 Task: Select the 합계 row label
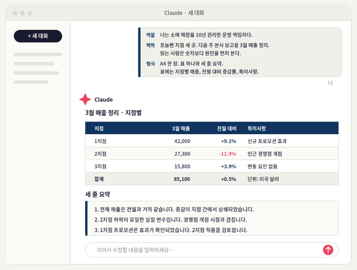pos(99,179)
